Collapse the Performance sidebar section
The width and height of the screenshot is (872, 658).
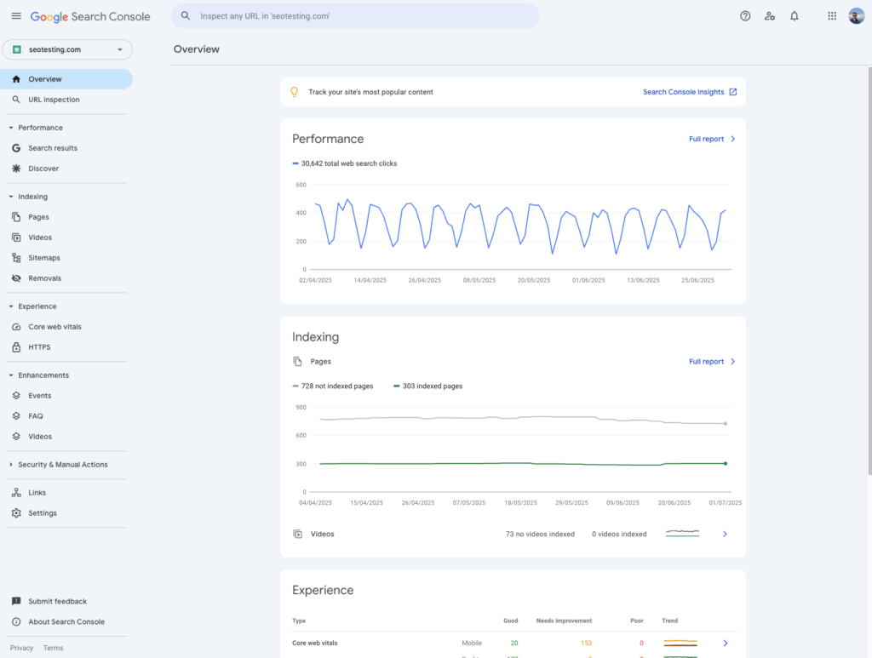pos(10,128)
